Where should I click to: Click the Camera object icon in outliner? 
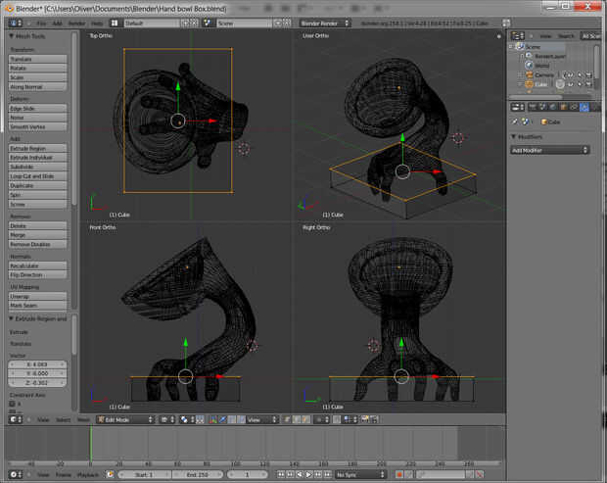point(529,74)
